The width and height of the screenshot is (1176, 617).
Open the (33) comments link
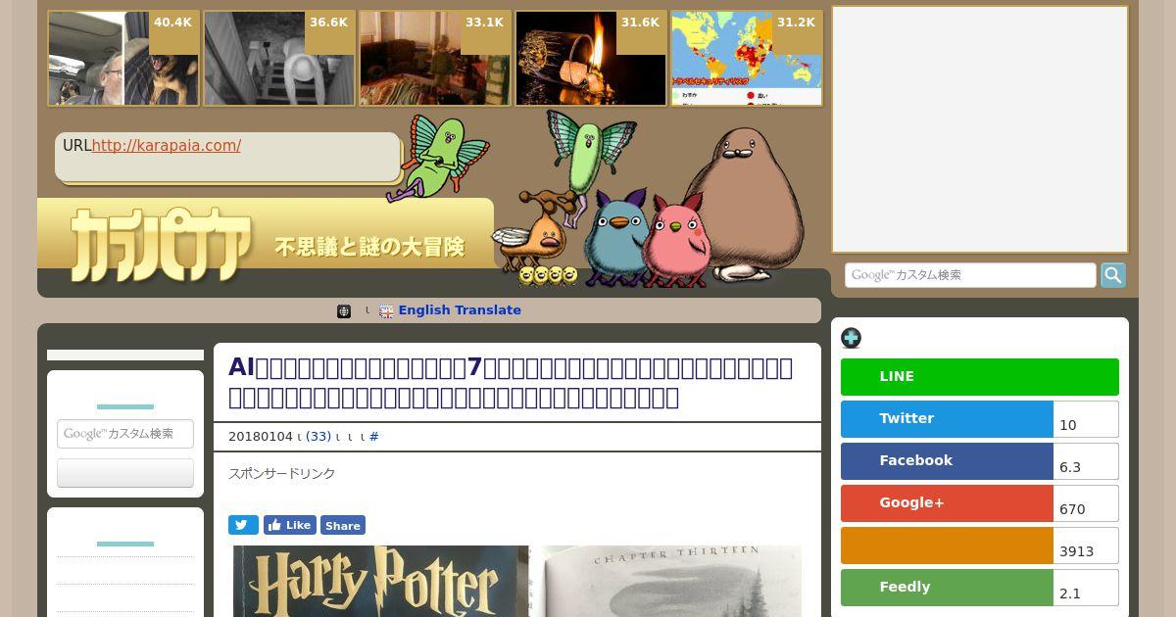318,437
